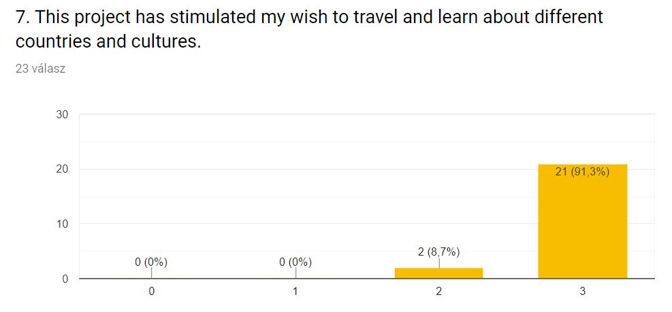Image resolution: width=672 pixels, height=312 pixels.
Task: Click the leader line above bar 2
Action: (439, 263)
